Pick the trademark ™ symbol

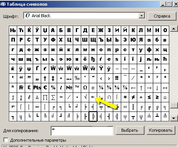[x=77, y=88]
